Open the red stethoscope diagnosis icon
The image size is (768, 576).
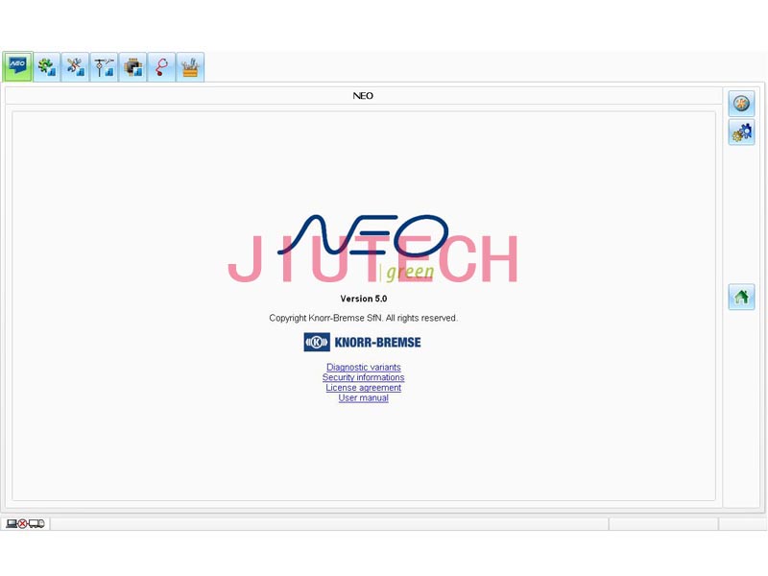click(161, 66)
